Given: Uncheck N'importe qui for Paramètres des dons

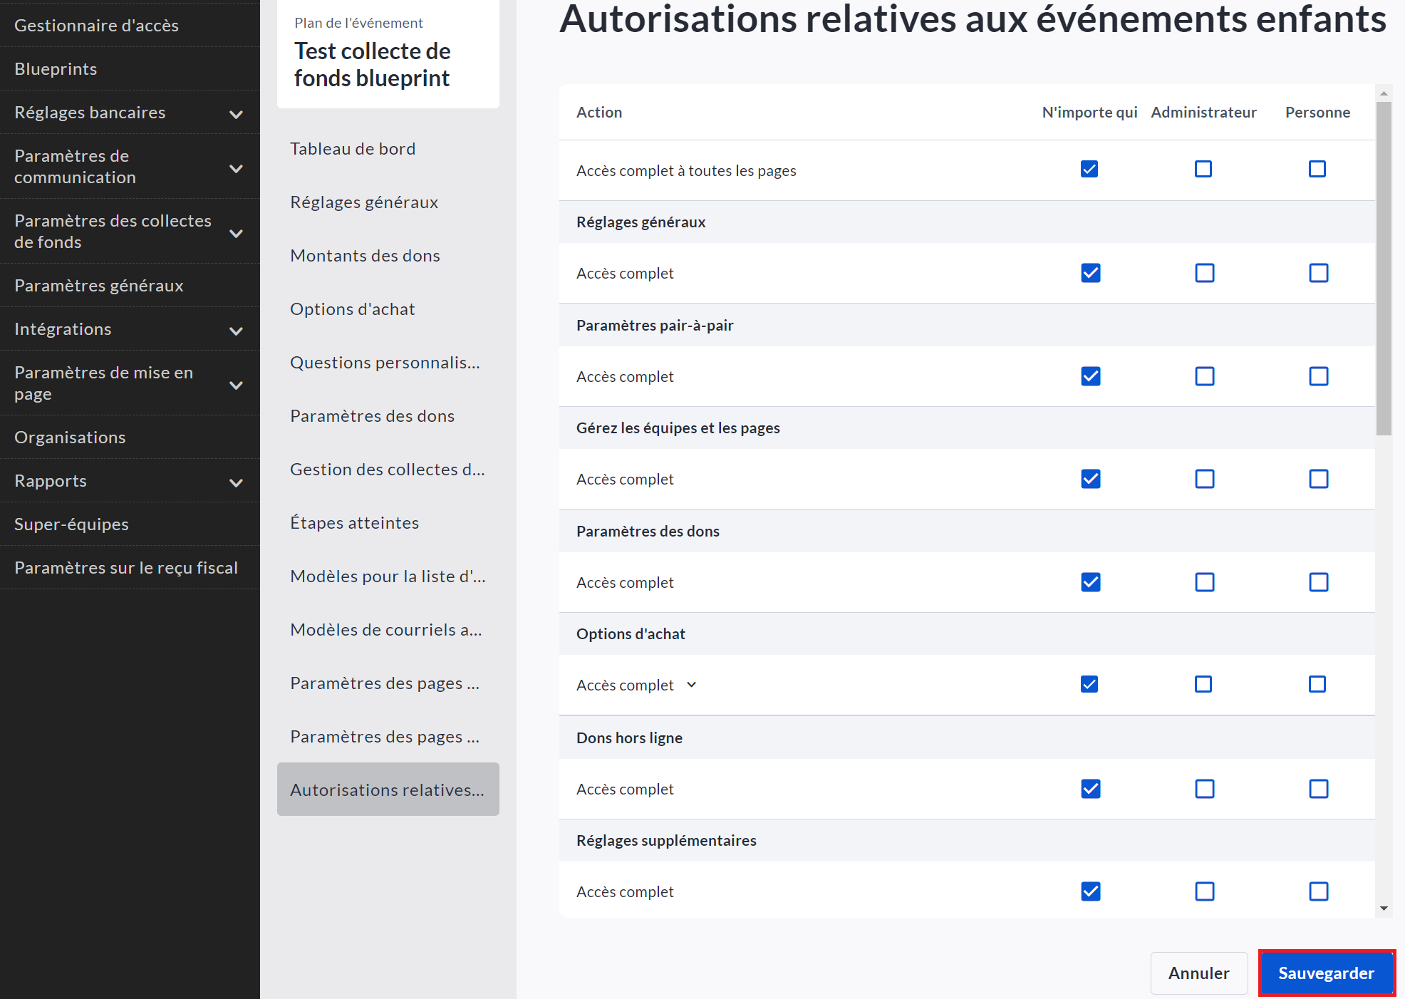Looking at the screenshot, I should 1090,582.
